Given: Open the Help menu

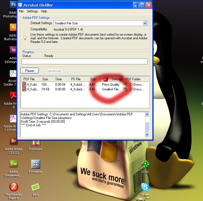Looking at the screenshot, I should [44, 11].
